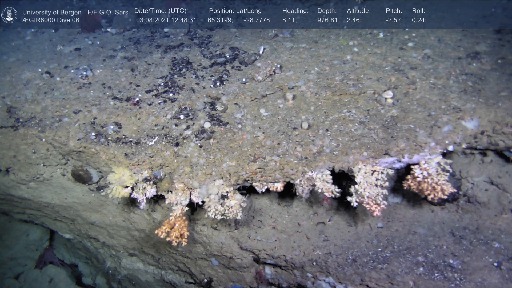Click the University of Bergen crest logo

click(9, 15)
